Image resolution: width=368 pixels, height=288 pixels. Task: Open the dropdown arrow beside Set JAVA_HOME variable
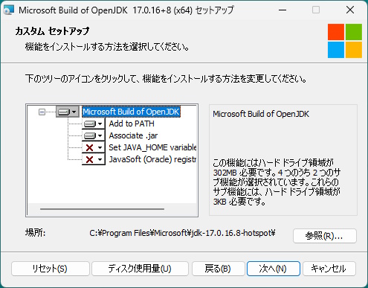[100, 148]
